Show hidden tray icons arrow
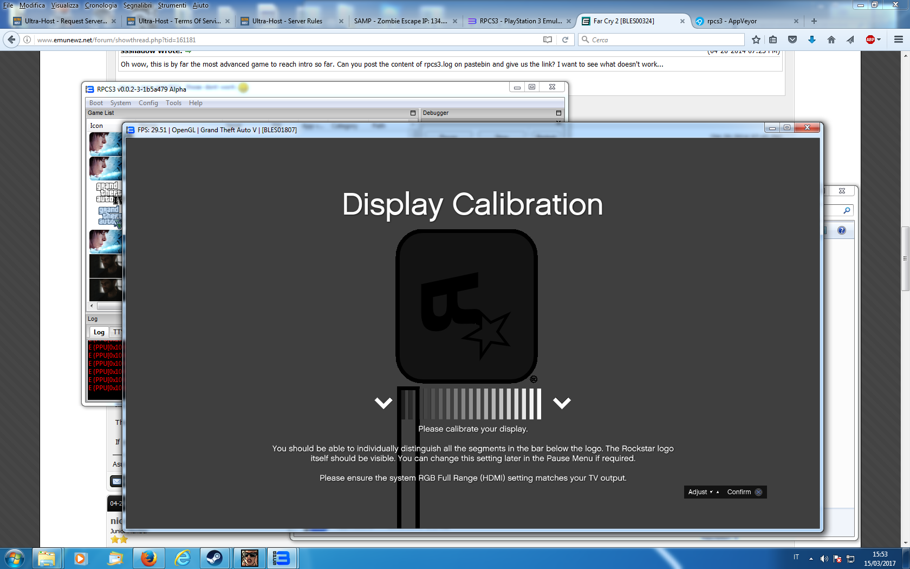This screenshot has width=910, height=569. coord(811,559)
